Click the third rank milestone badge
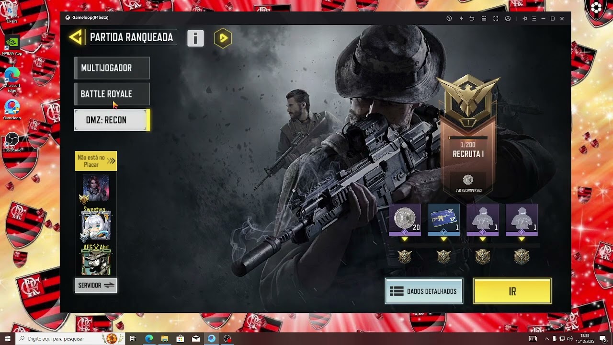Viewport: 613px width, 345px height. tap(483, 257)
